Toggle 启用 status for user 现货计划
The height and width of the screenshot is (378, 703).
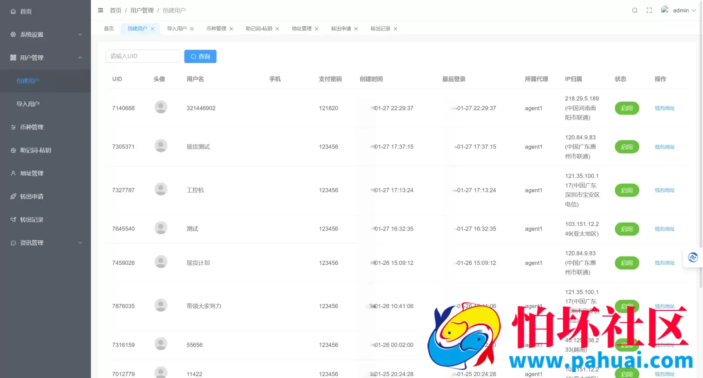[627, 263]
